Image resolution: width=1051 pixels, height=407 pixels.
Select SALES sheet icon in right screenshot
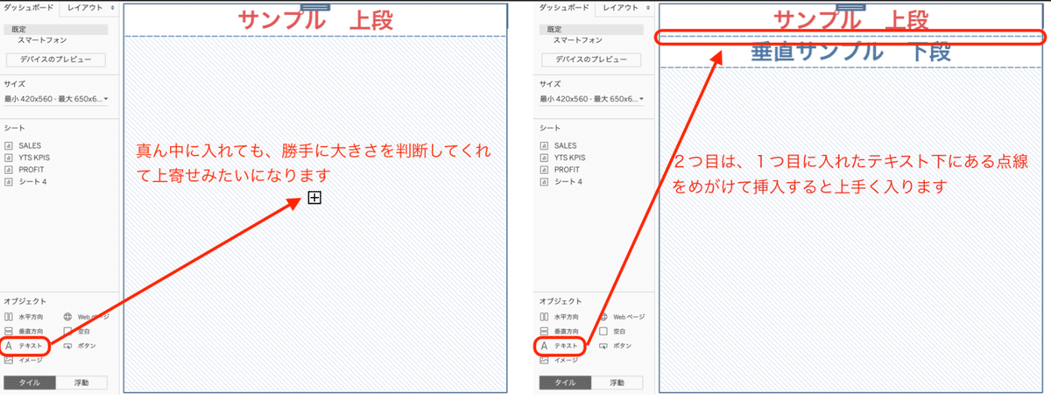[544, 145]
